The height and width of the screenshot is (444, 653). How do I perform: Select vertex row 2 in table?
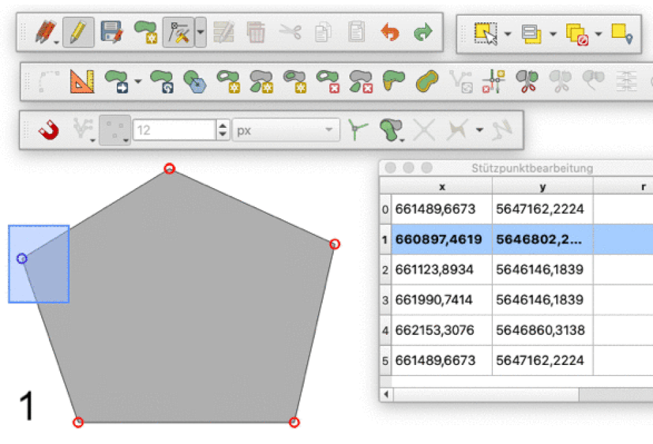coord(385,270)
